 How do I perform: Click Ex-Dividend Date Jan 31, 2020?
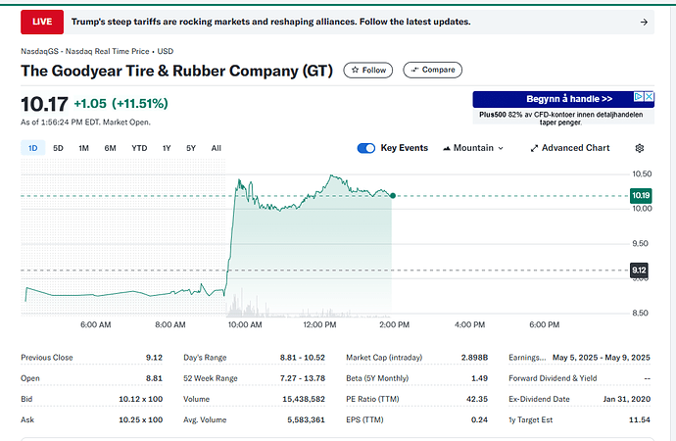pyautogui.click(x=626, y=399)
